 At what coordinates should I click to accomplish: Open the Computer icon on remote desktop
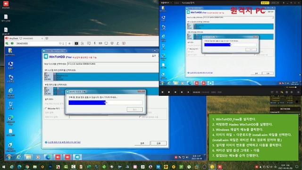(x=10, y=65)
